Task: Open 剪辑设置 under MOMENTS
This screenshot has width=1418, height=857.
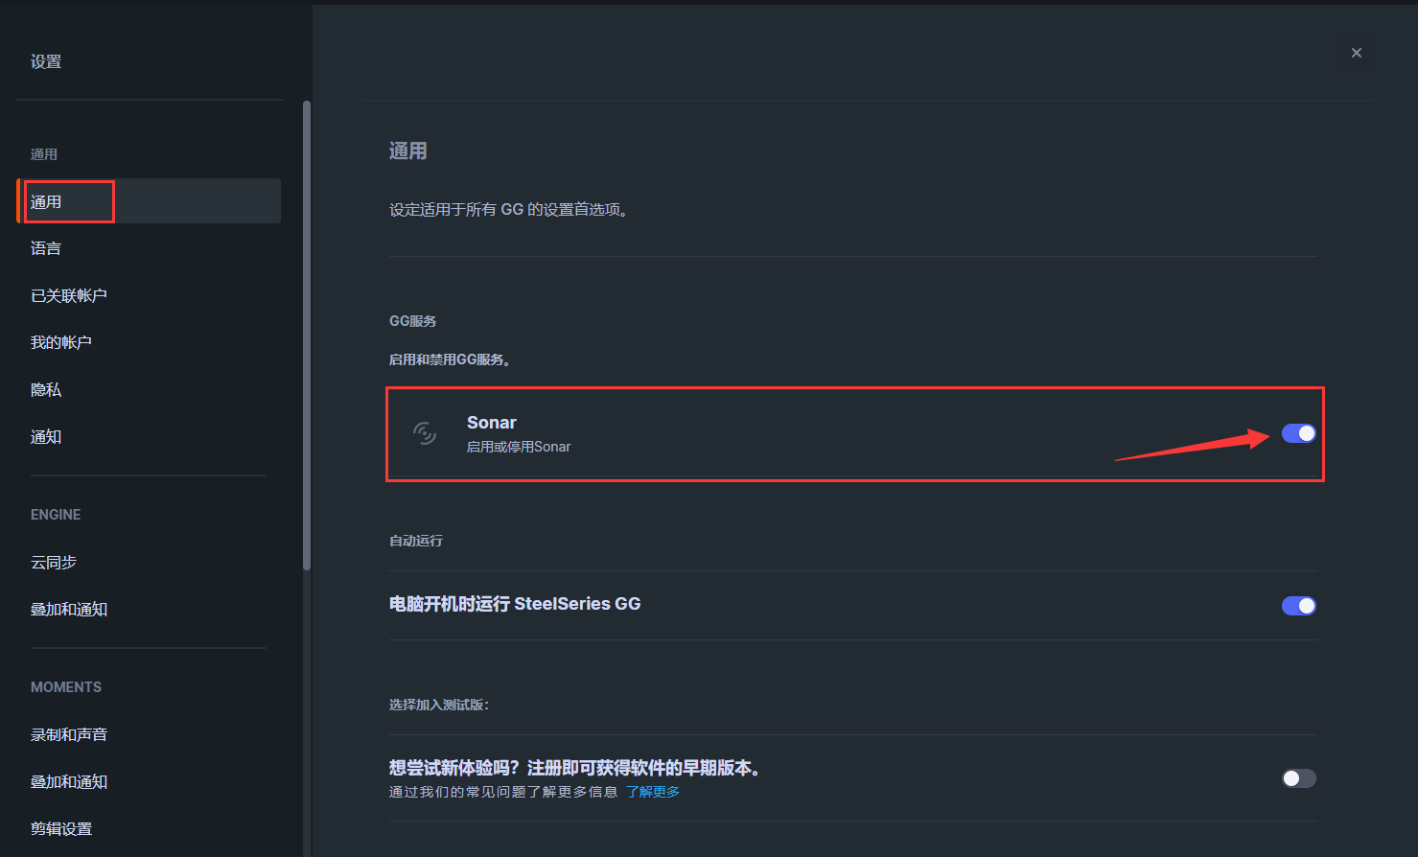Action: click(x=61, y=829)
